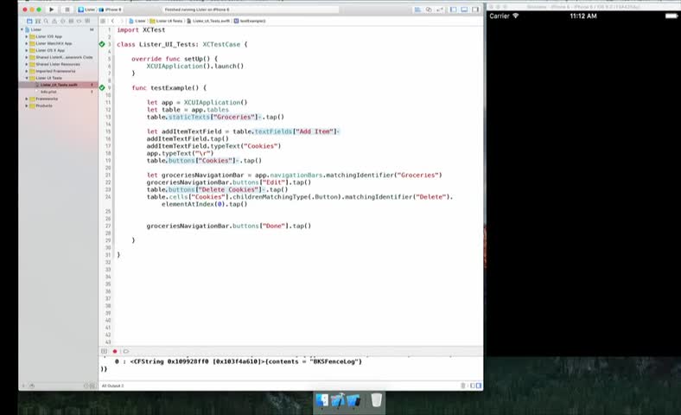Click the Lister project jump bar item
Viewport: 681px width, 415px height.
(x=137, y=21)
